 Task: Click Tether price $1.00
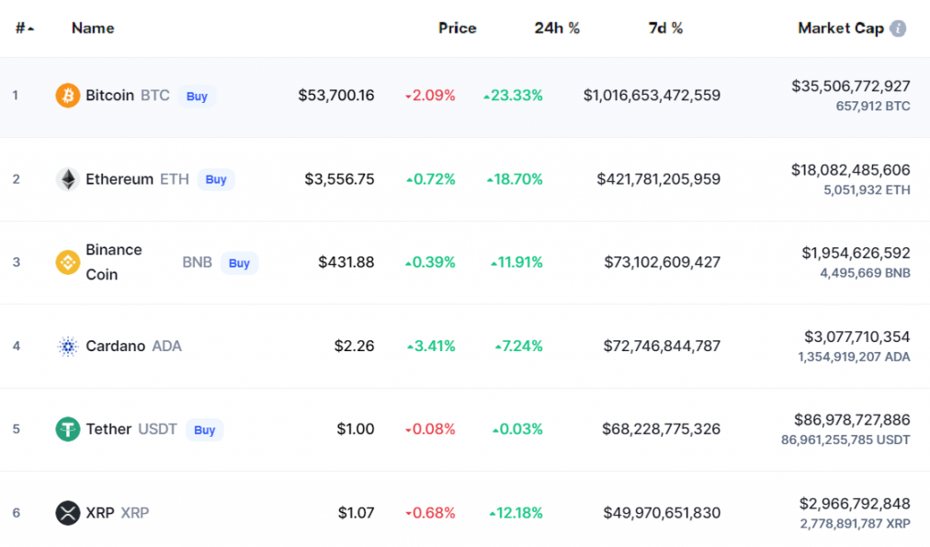pyautogui.click(x=356, y=429)
